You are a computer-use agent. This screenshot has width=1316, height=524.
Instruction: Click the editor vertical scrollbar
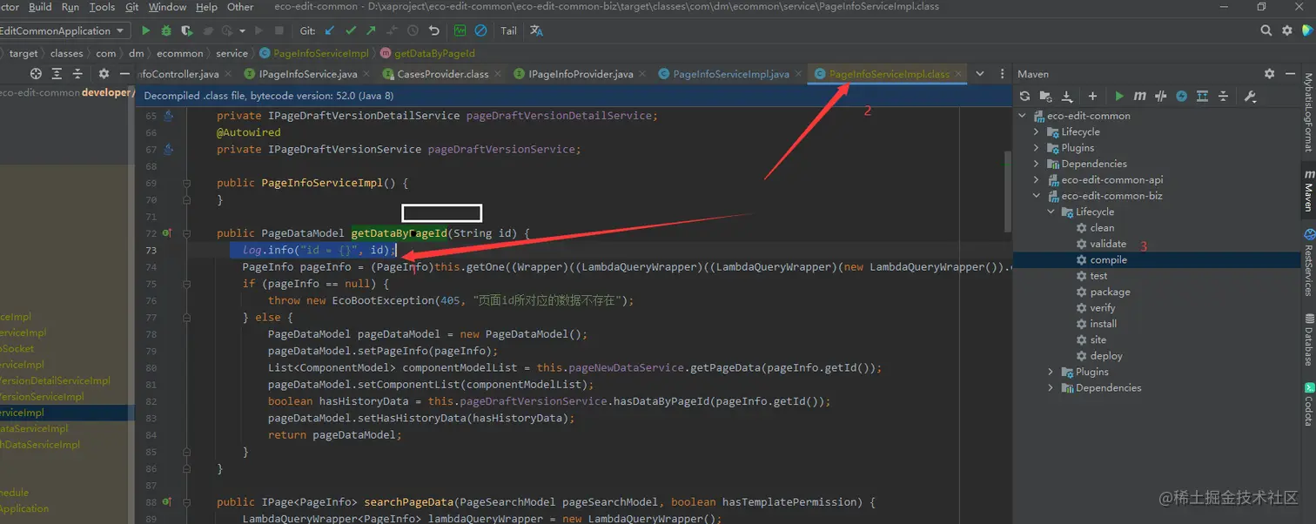coord(1008,191)
